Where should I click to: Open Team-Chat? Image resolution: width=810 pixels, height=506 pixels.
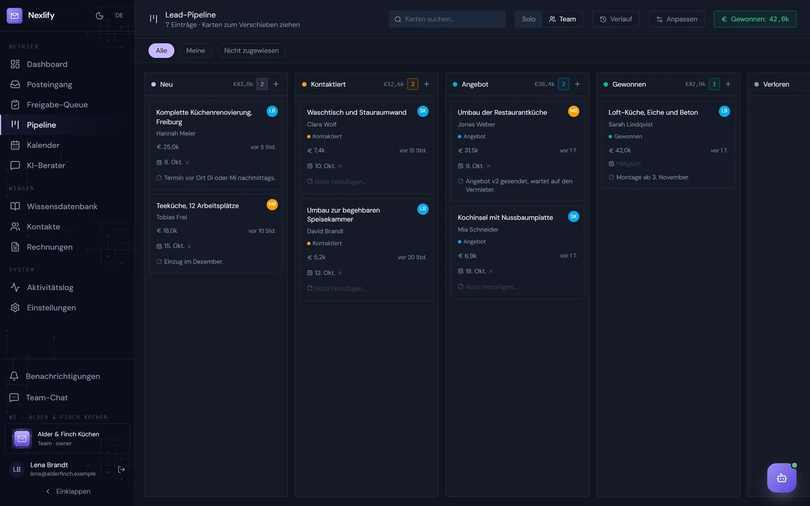pos(67,398)
